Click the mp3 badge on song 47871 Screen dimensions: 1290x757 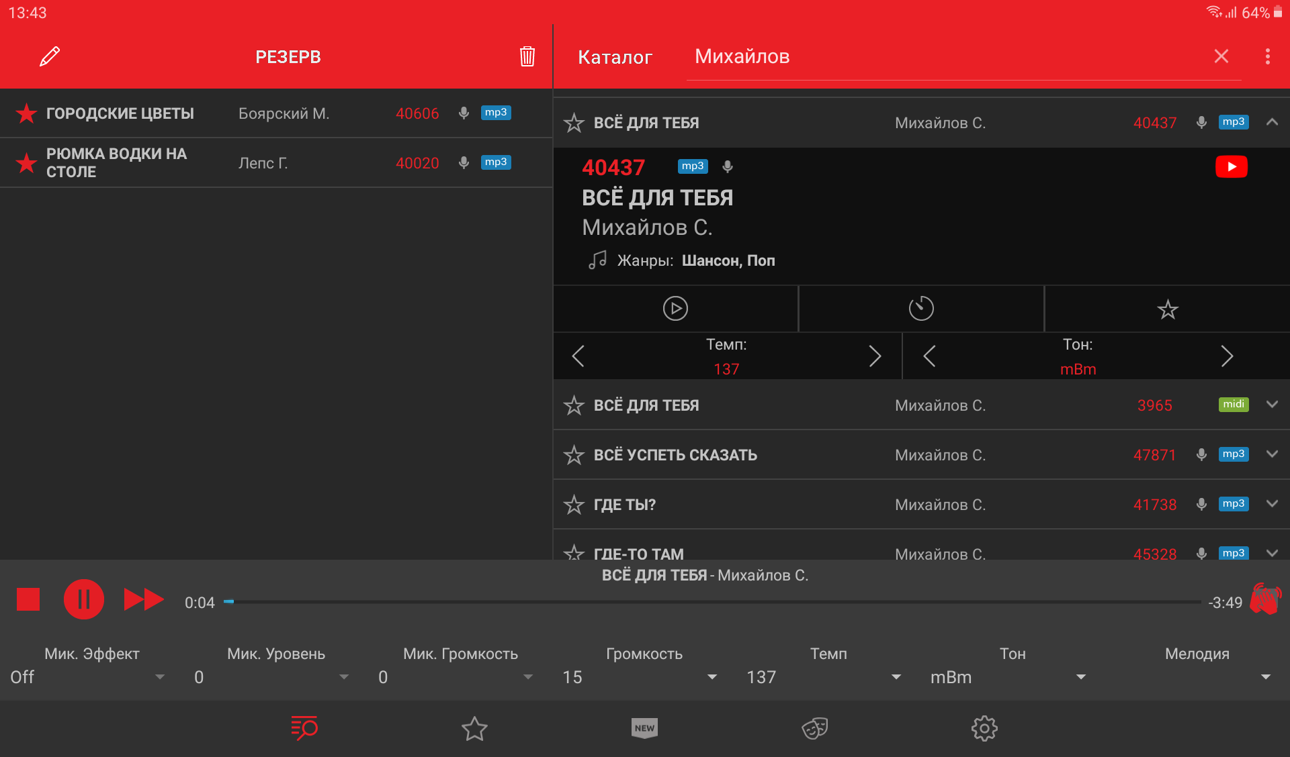pos(1234,454)
